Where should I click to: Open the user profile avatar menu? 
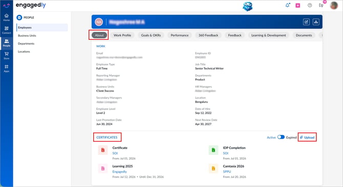[x=334, y=6]
